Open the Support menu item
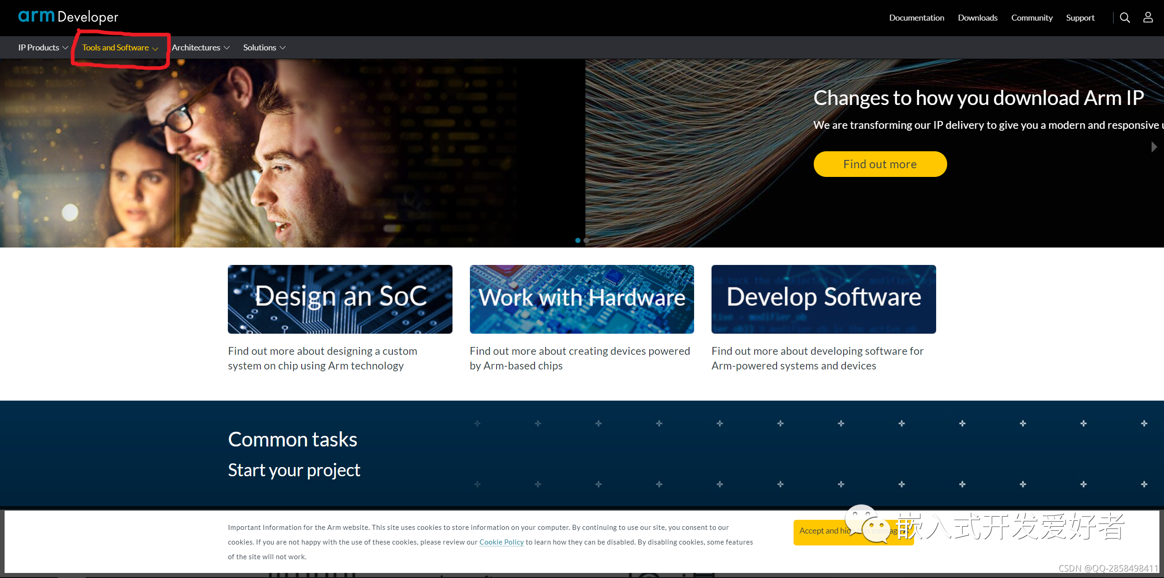 (x=1080, y=18)
